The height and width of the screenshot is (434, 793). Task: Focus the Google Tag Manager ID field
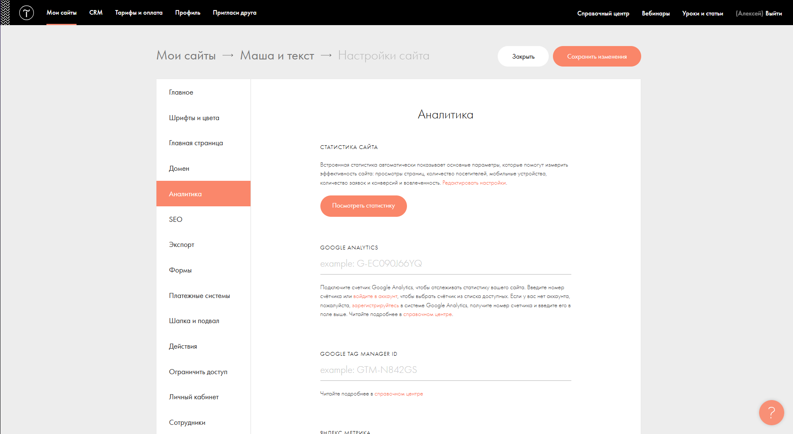(x=445, y=370)
